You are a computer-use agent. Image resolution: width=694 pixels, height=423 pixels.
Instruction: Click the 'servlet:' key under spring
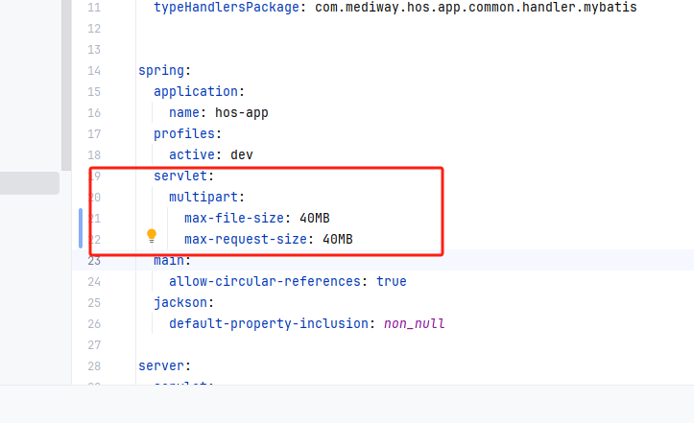pyautogui.click(x=183, y=176)
